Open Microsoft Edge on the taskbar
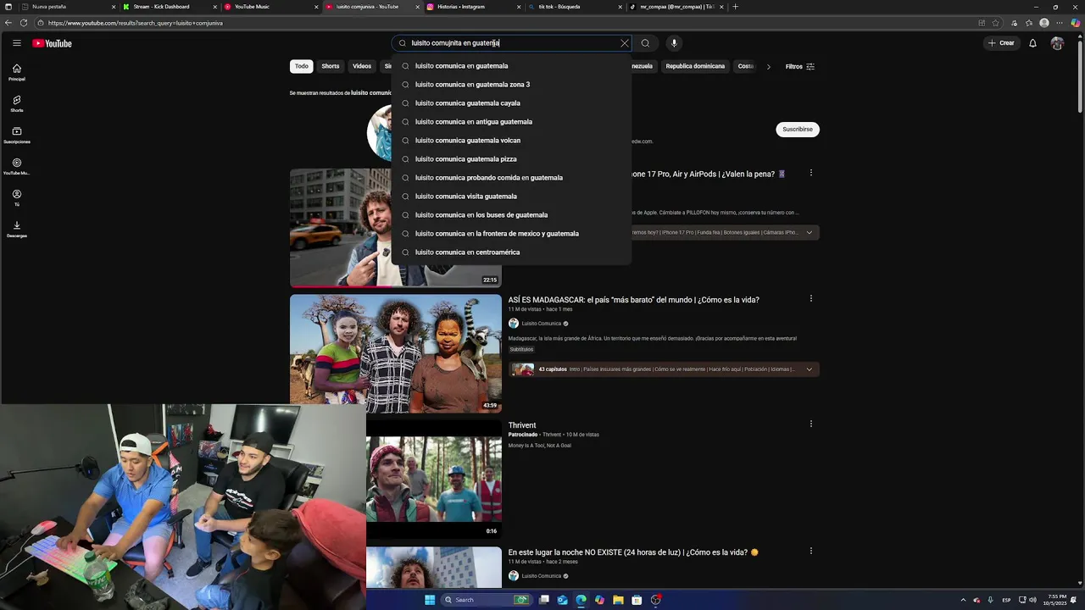The width and height of the screenshot is (1085, 610). pos(581,600)
